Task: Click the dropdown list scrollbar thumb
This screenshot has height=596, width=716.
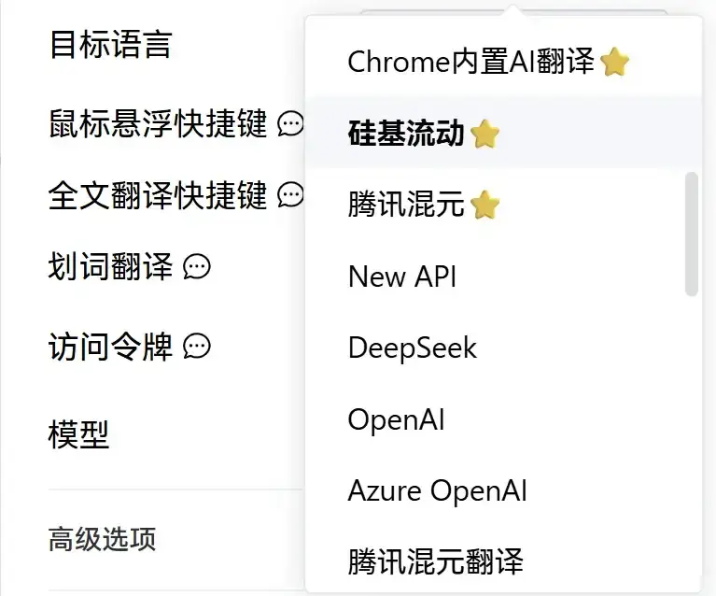Action: (692, 234)
